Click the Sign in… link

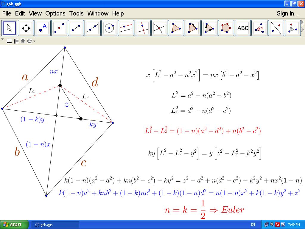[288, 13]
